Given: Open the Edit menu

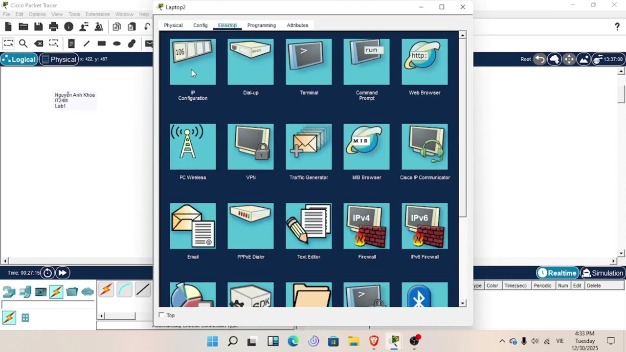Looking at the screenshot, I should point(19,14).
